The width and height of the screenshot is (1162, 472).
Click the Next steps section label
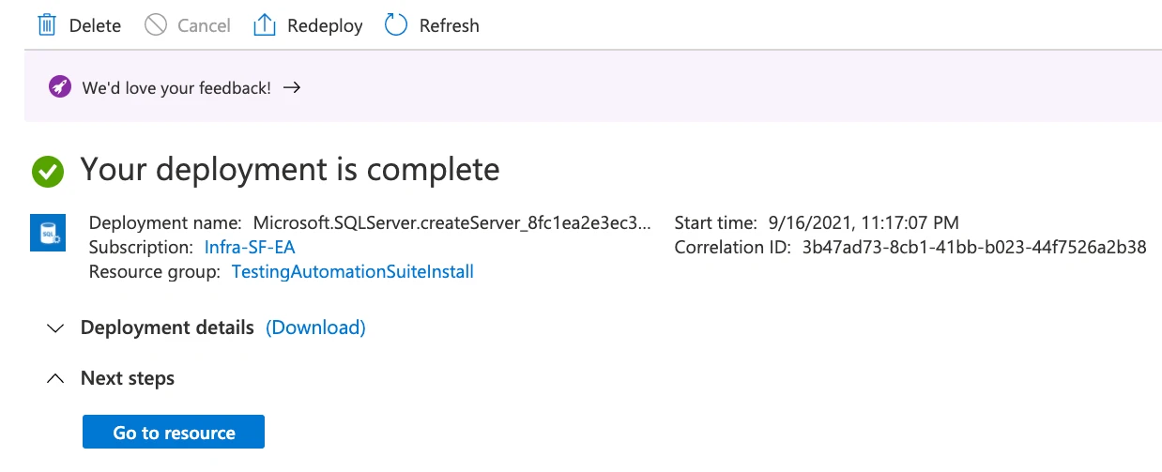click(x=128, y=379)
